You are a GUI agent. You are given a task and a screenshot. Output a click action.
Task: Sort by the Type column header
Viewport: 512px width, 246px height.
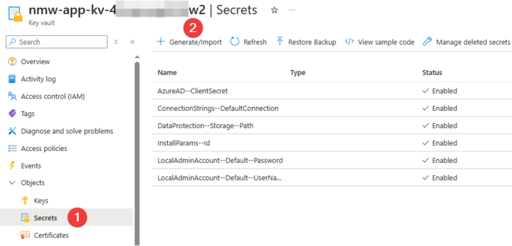tap(298, 72)
